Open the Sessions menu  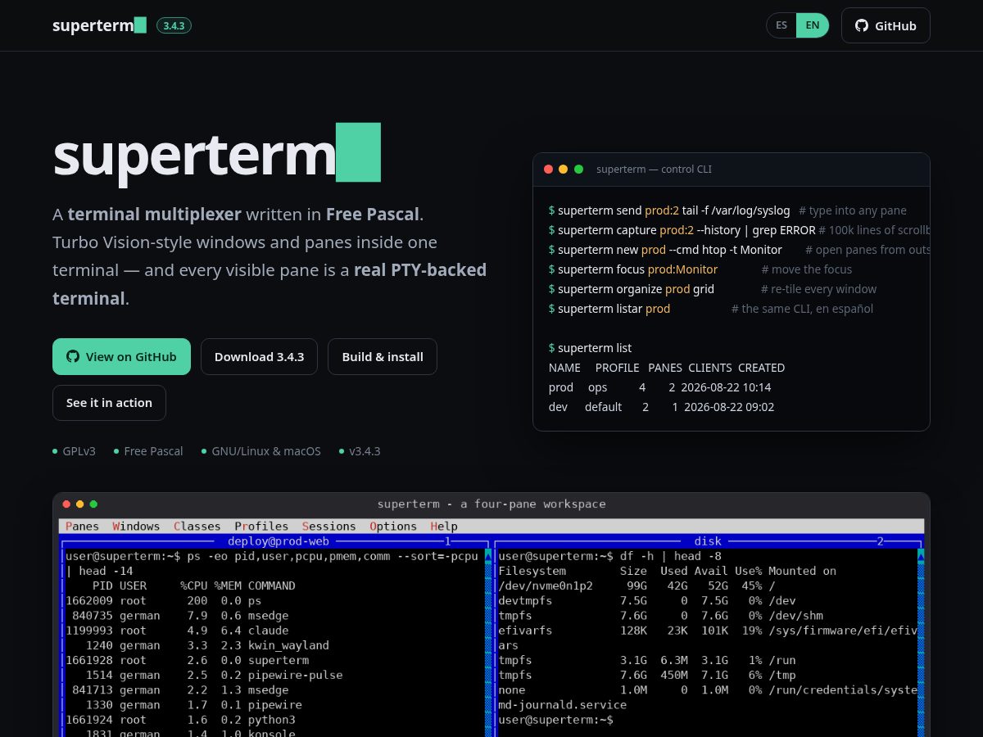click(329, 527)
